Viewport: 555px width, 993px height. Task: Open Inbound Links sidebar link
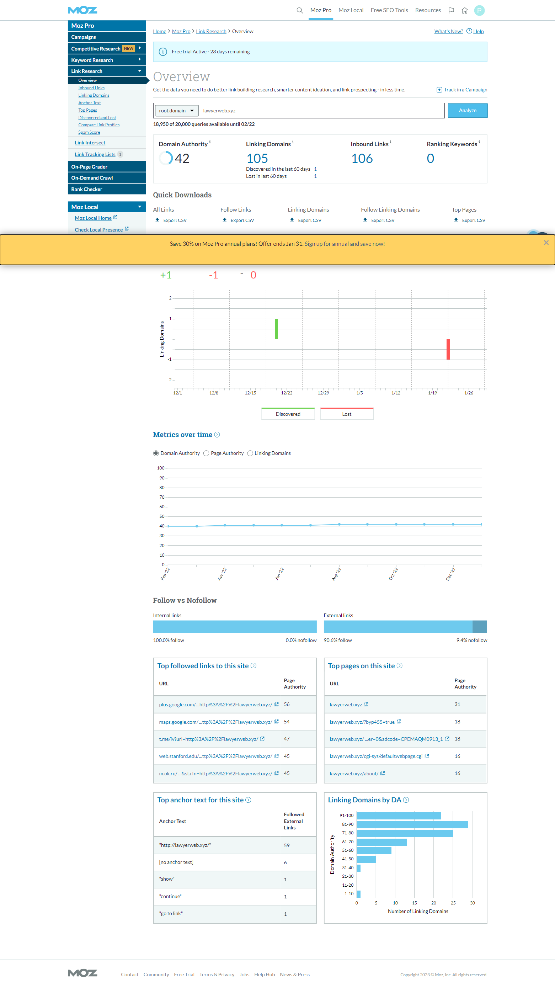pos(91,88)
